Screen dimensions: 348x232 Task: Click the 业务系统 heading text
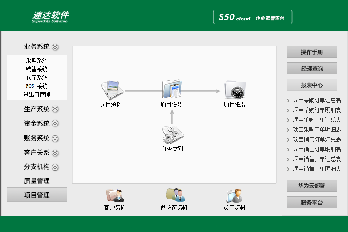(x=36, y=47)
